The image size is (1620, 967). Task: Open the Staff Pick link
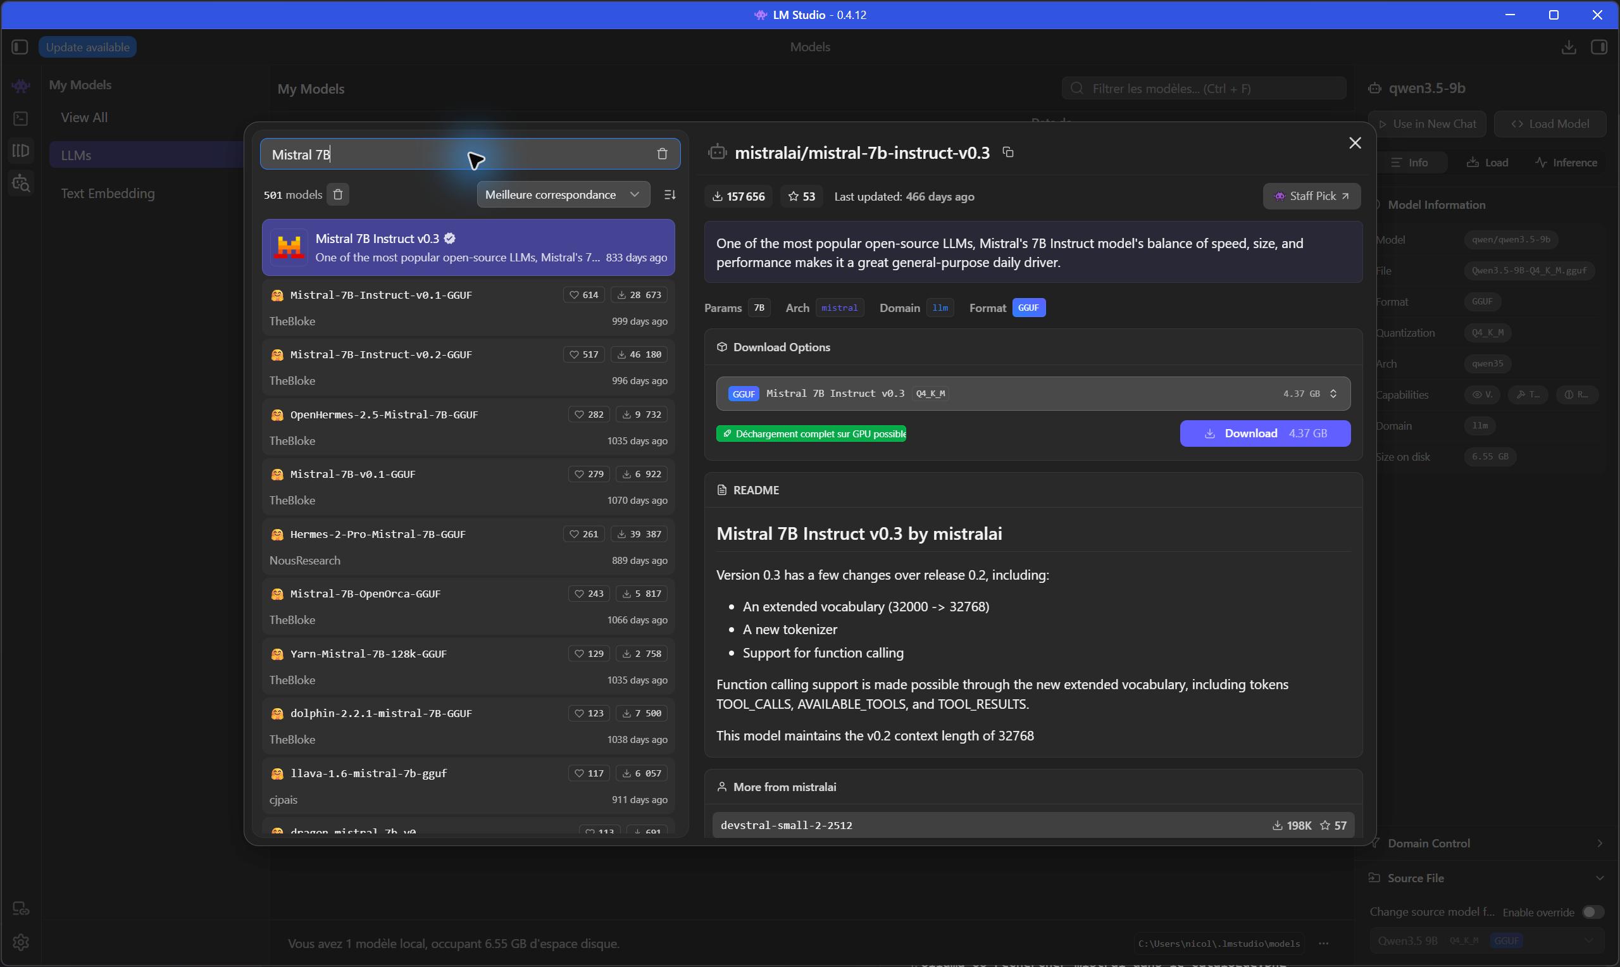pyautogui.click(x=1311, y=196)
